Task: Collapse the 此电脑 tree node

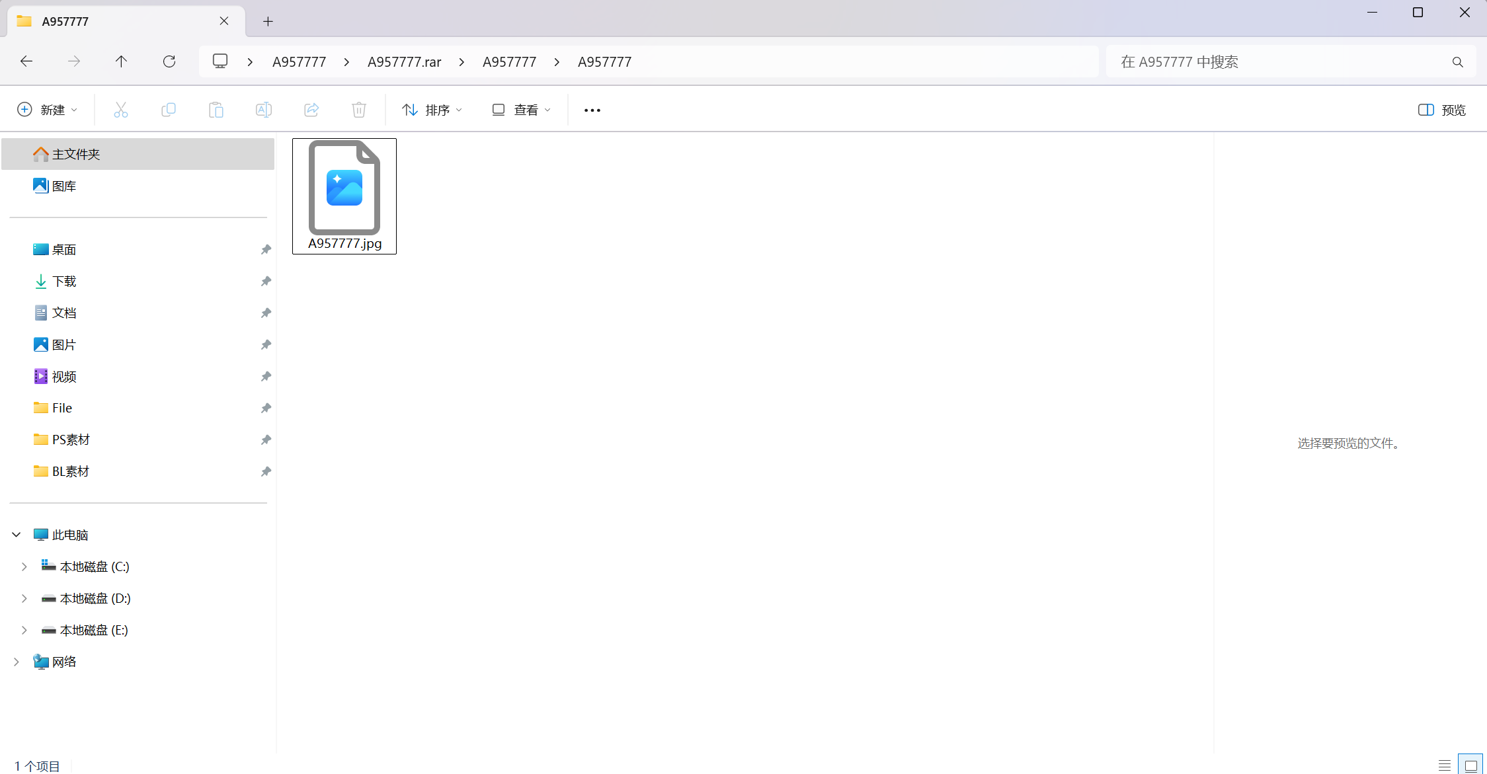Action: [17, 535]
